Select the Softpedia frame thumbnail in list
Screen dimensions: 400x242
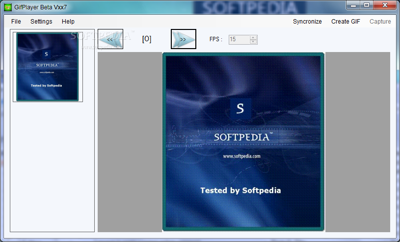click(x=48, y=67)
